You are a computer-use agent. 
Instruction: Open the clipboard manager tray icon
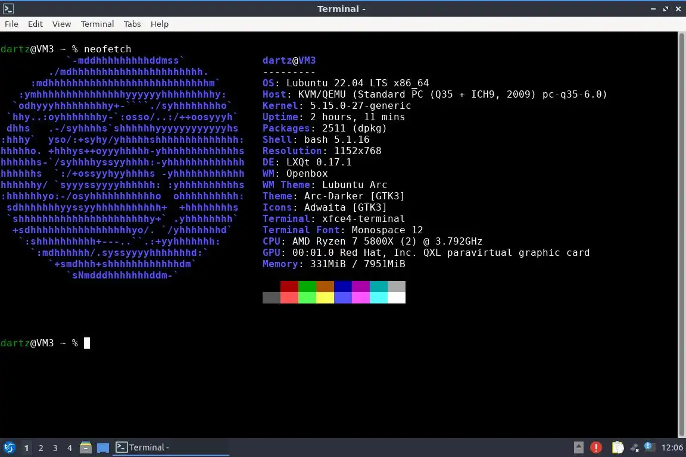coord(618,447)
